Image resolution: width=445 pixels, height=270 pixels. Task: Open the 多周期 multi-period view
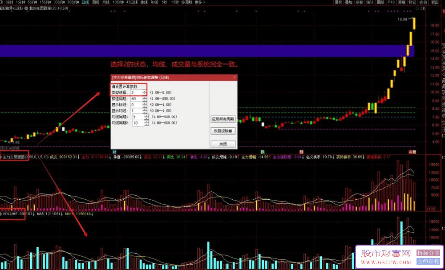186,2
